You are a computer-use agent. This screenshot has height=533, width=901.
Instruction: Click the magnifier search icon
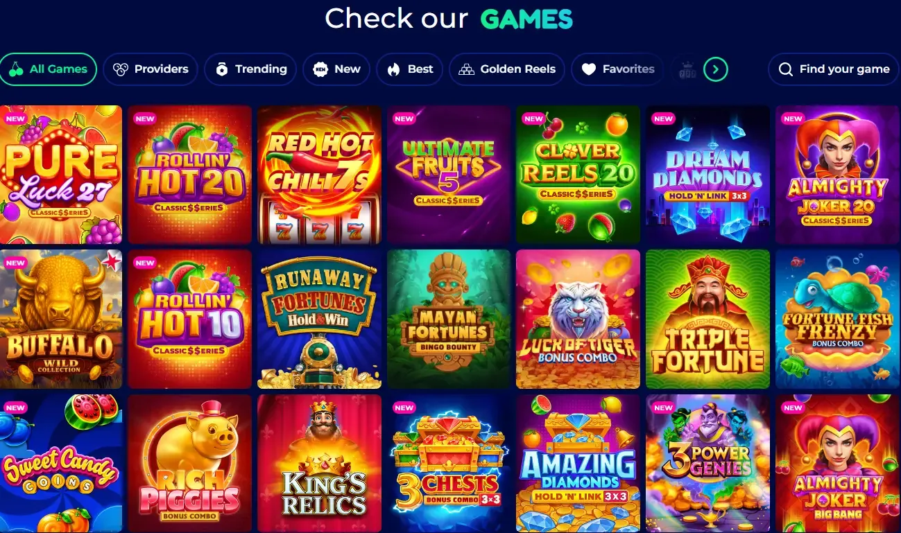coord(786,69)
